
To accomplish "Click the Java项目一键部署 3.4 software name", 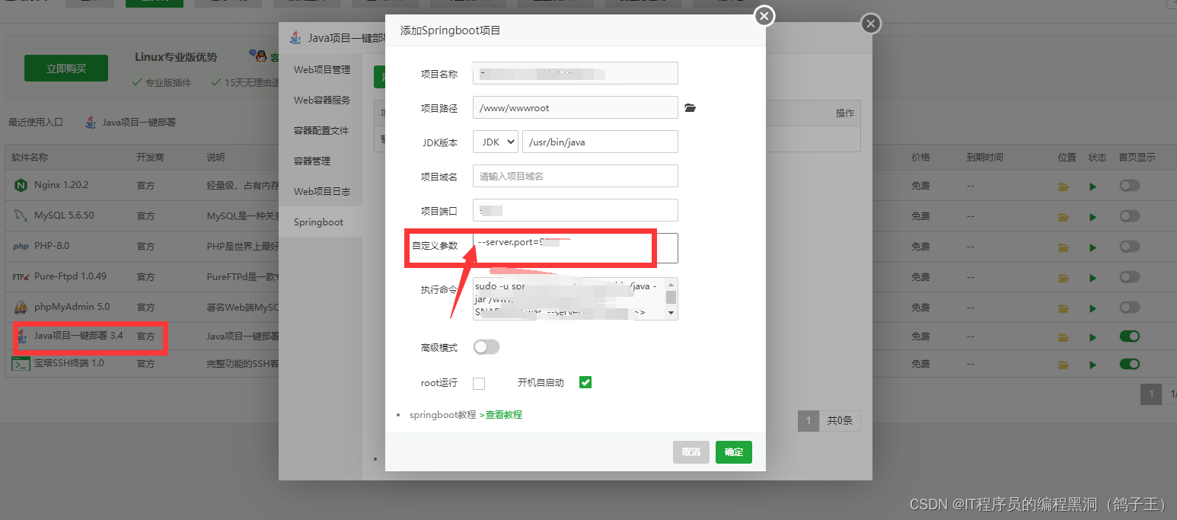I will 78,336.
